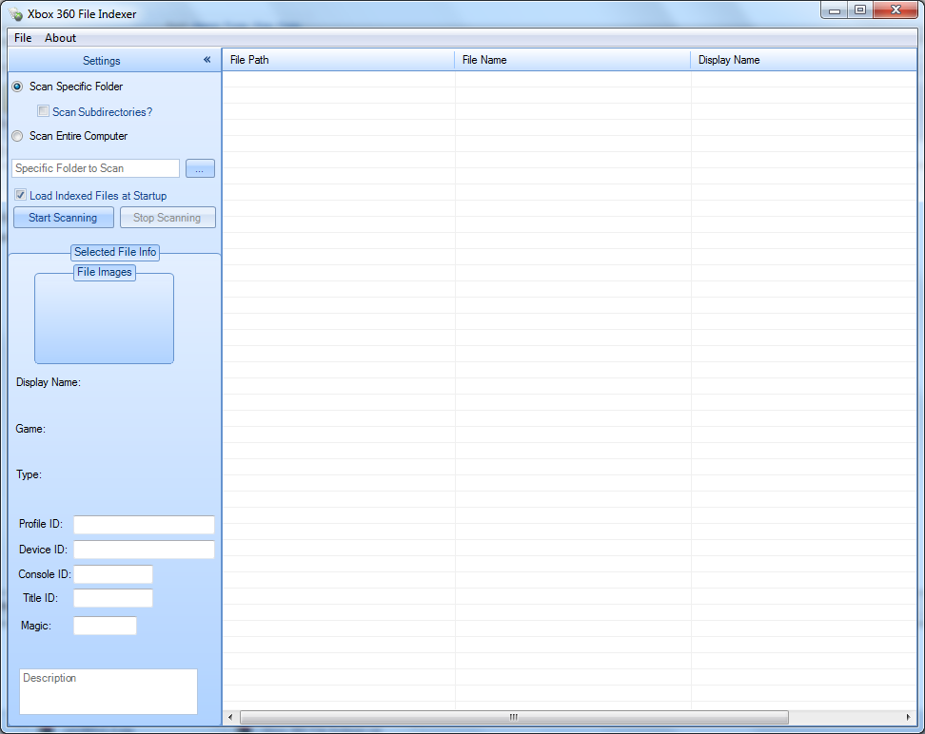The width and height of the screenshot is (925, 734).
Task: Click the Xbox 360 File Indexer title icon
Action: point(16,13)
